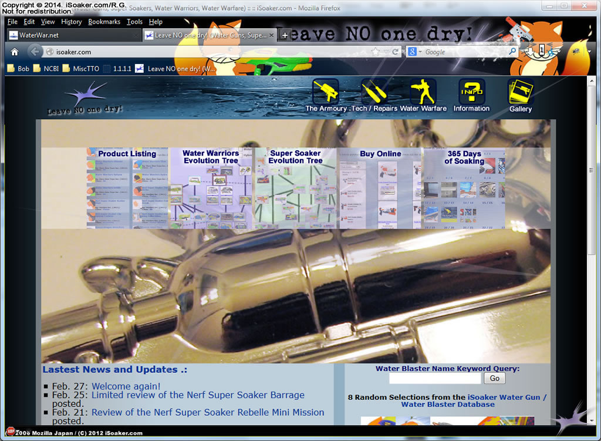Click the Adblock Plus icon in status bar

(11, 431)
